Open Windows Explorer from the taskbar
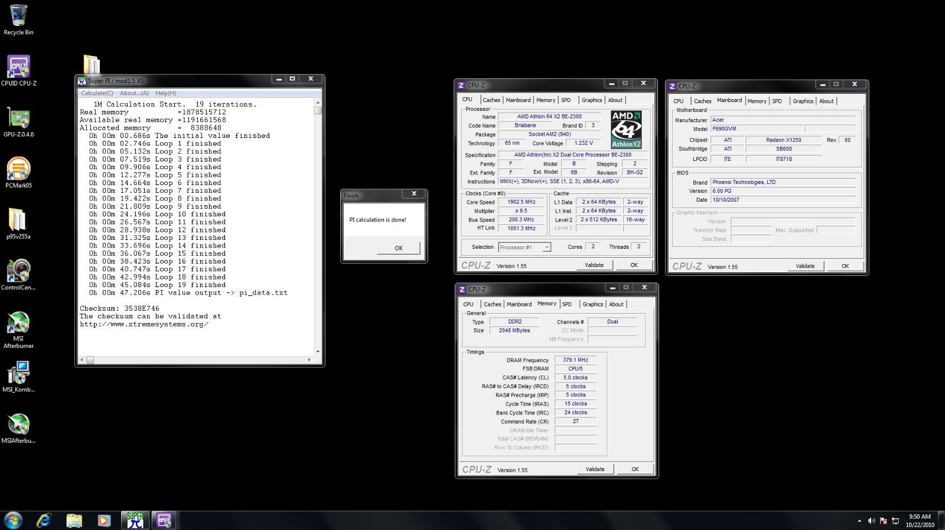Screen dimensions: 945x530 point(74,520)
